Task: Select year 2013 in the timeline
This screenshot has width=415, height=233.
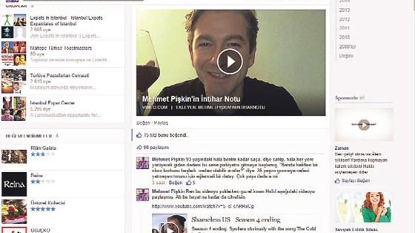Action: click(x=344, y=10)
